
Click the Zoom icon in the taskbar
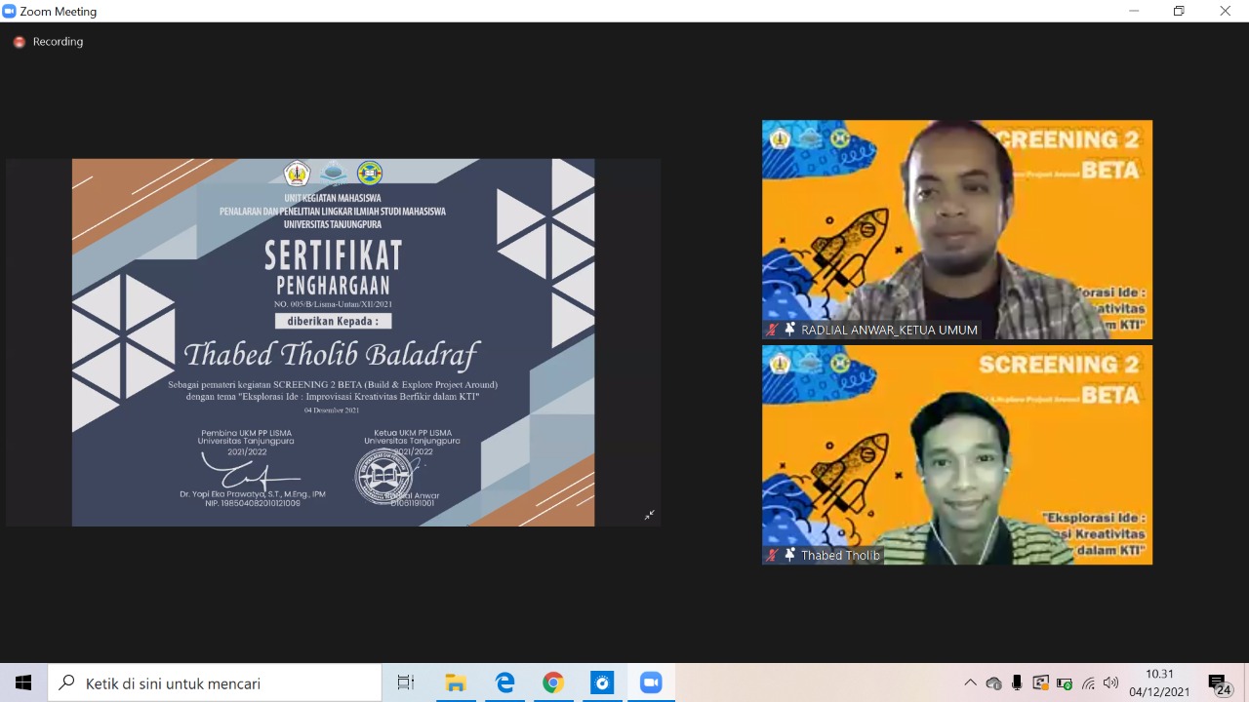coord(651,683)
